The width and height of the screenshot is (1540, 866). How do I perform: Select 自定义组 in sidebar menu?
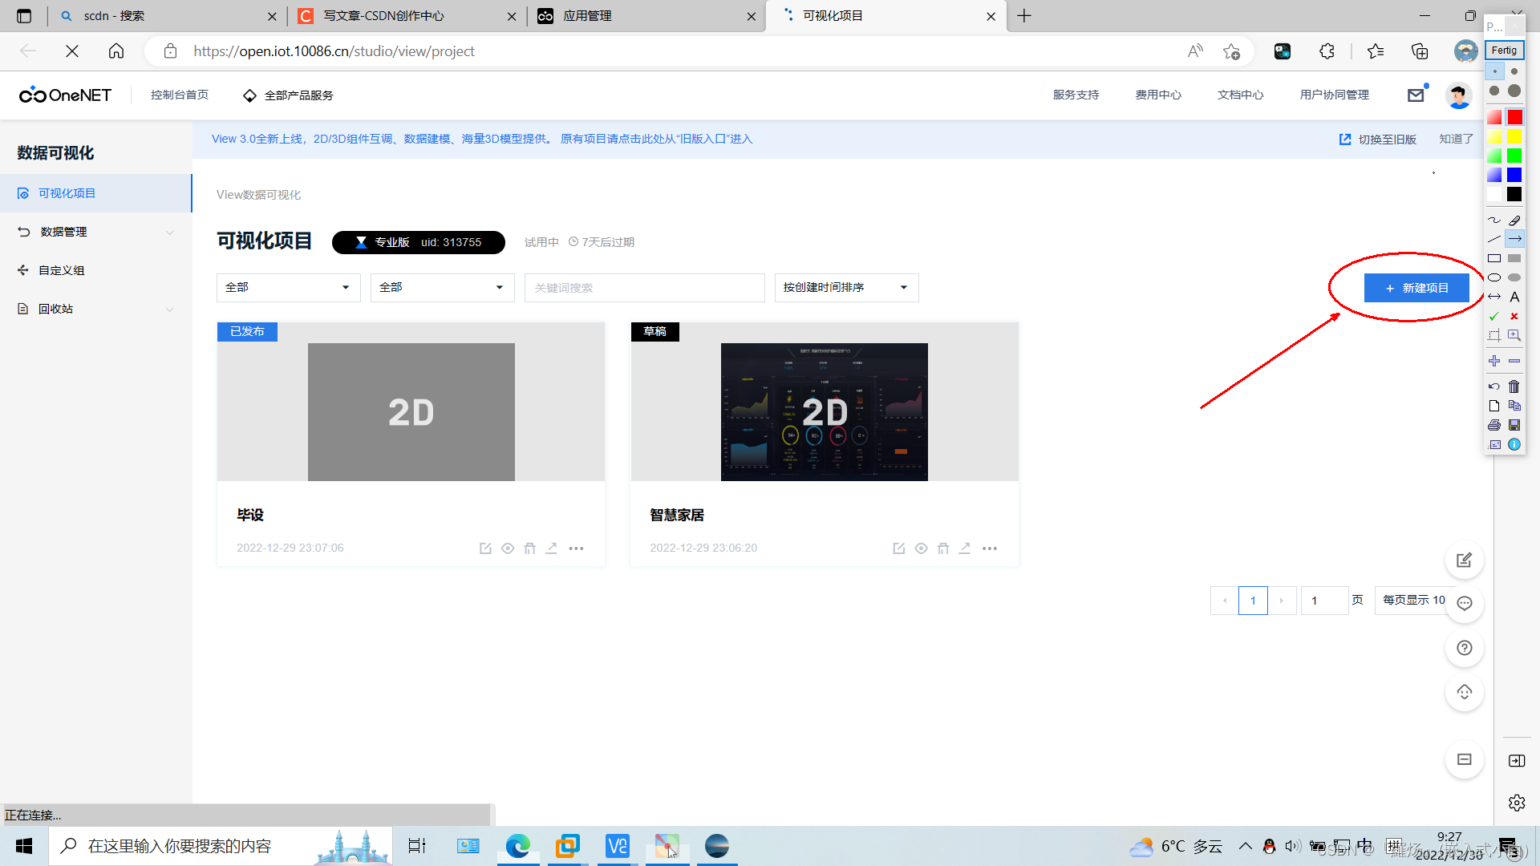[x=62, y=270]
